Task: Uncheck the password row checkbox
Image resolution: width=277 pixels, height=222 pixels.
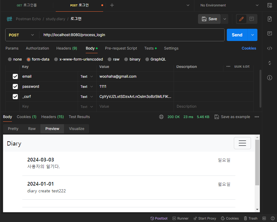Action: pyautogui.click(x=15, y=87)
